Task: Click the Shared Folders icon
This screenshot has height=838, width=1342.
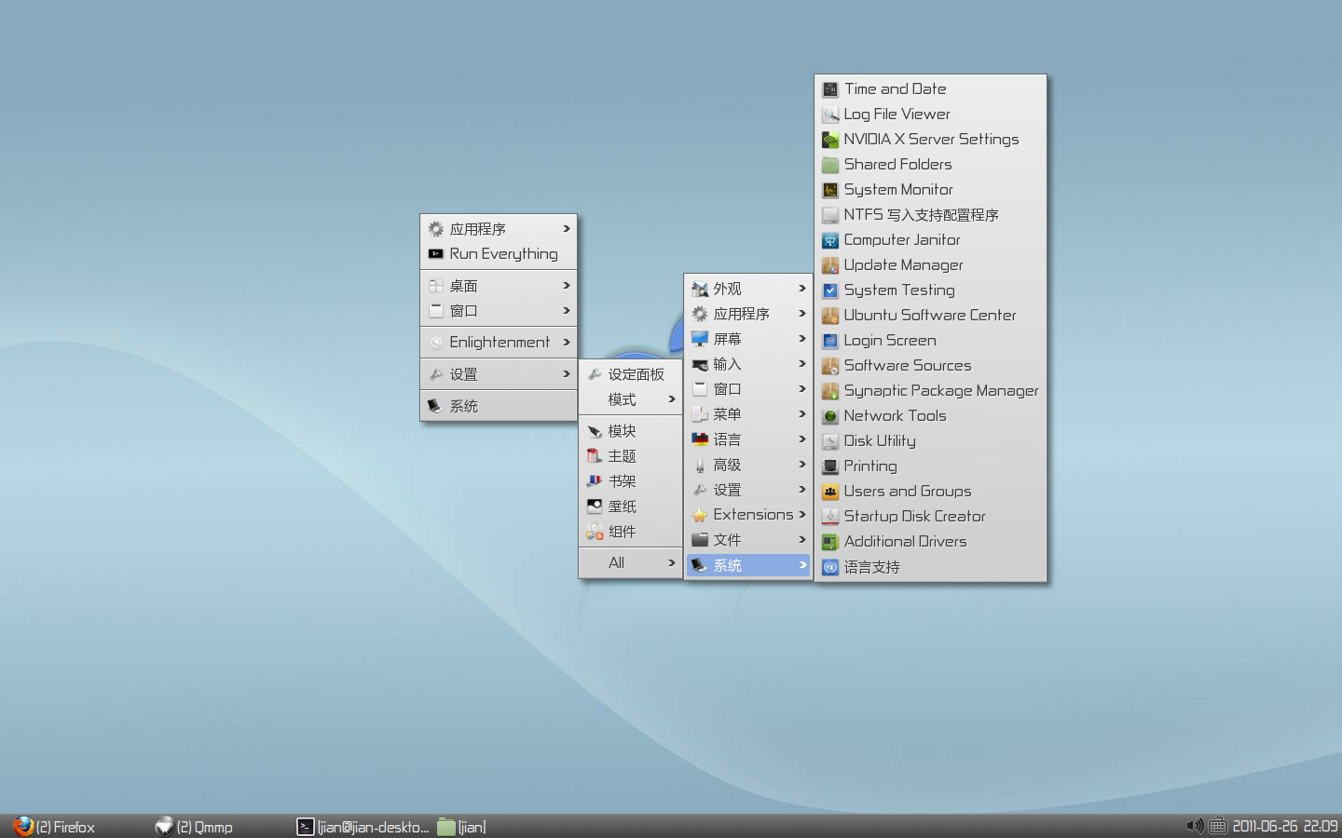Action: pyautogui.click(x=830, y=165)
